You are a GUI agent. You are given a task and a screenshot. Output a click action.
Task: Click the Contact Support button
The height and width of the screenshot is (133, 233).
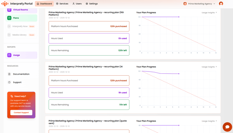pyautogui.click(x=21, y=113)
